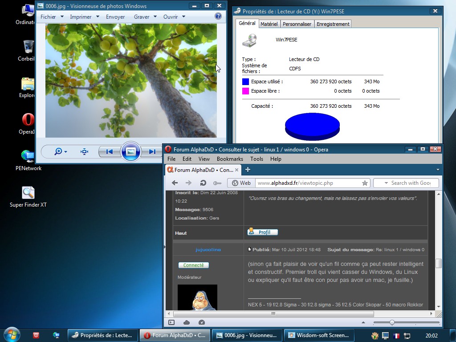Open the Opera zoom level arrow in status bar
456x342 pixels.
click(363, 322)
